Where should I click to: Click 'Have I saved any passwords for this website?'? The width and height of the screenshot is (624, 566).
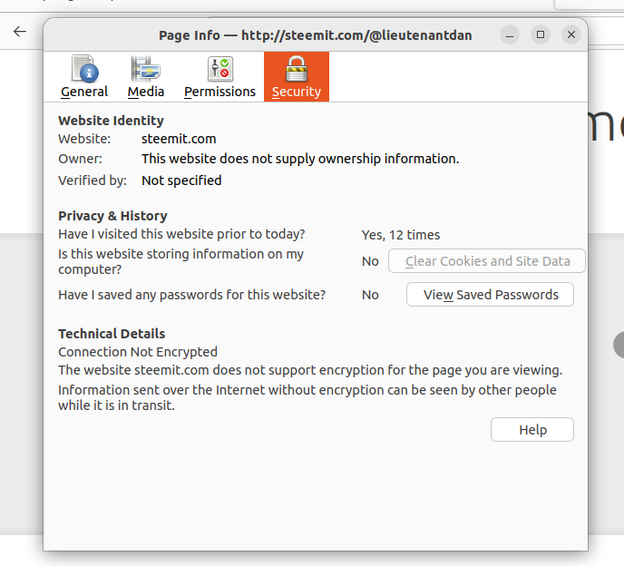[191, 295]
